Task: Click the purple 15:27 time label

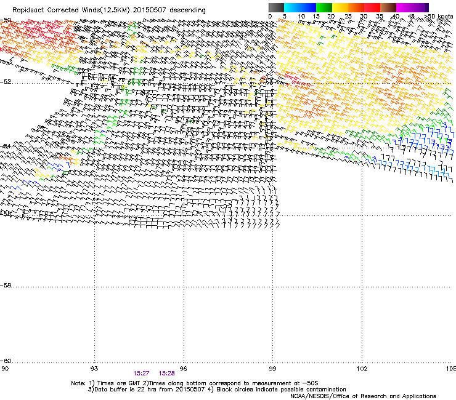Action: (x=141, y=374)
